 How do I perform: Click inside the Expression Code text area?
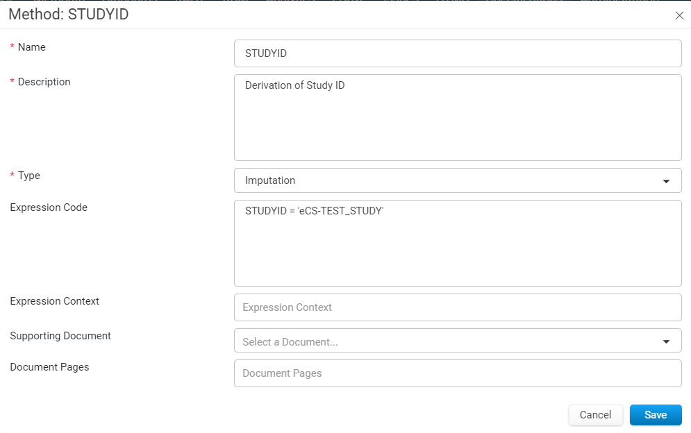[x=458, y=243]
